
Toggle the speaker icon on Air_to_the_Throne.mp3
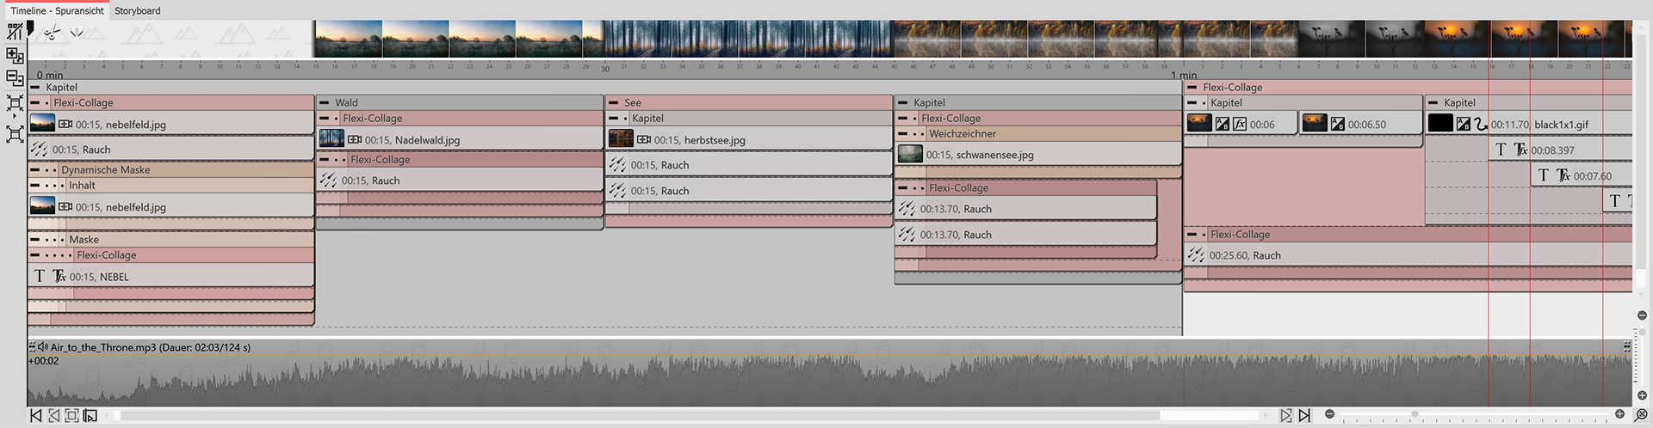[43, 347]
